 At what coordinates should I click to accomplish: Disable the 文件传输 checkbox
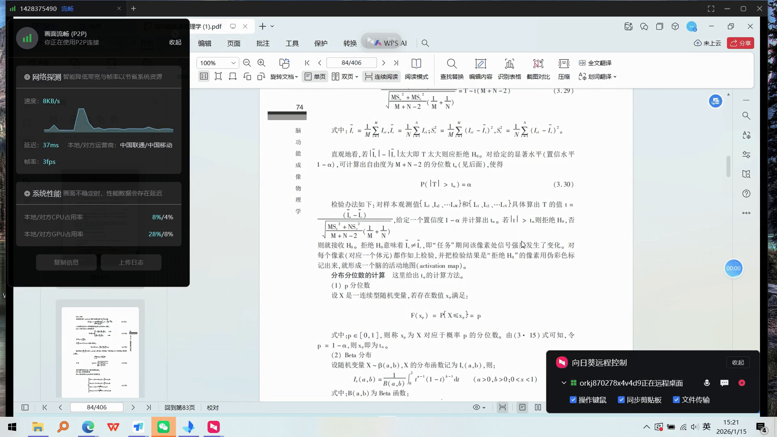point(676,400)
